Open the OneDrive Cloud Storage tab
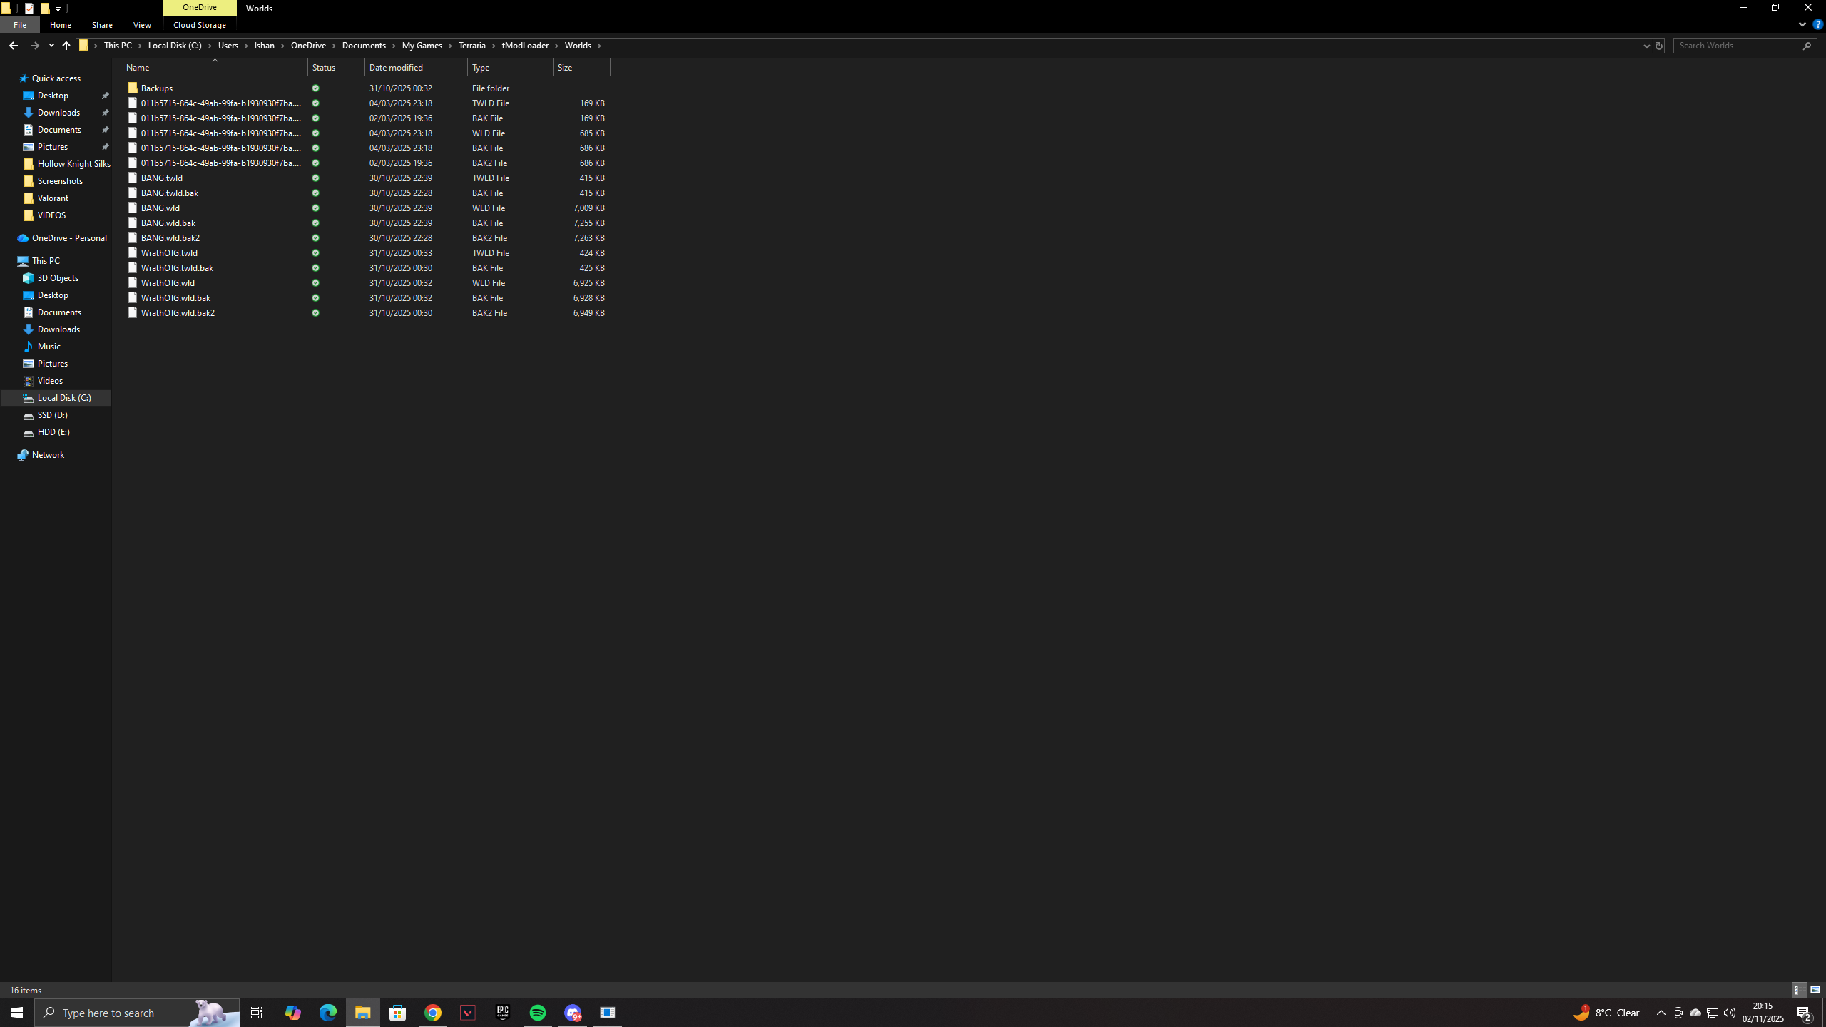Image resolution: width=1826 pixels, height=1027 pixels. click(x=199, y=24)
